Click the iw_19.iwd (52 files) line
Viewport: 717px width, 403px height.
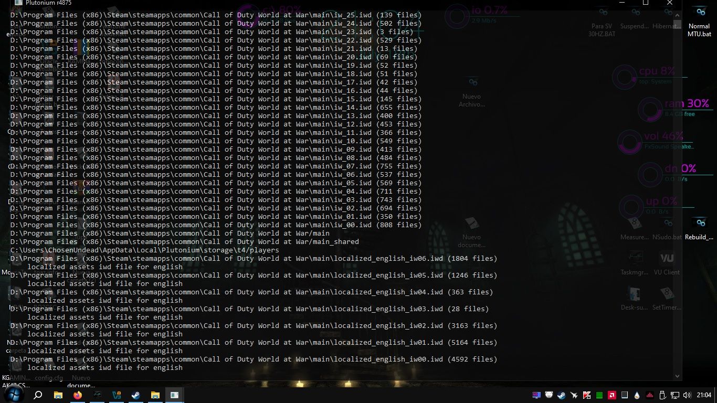pyautogui.click(x=214, y=65)
